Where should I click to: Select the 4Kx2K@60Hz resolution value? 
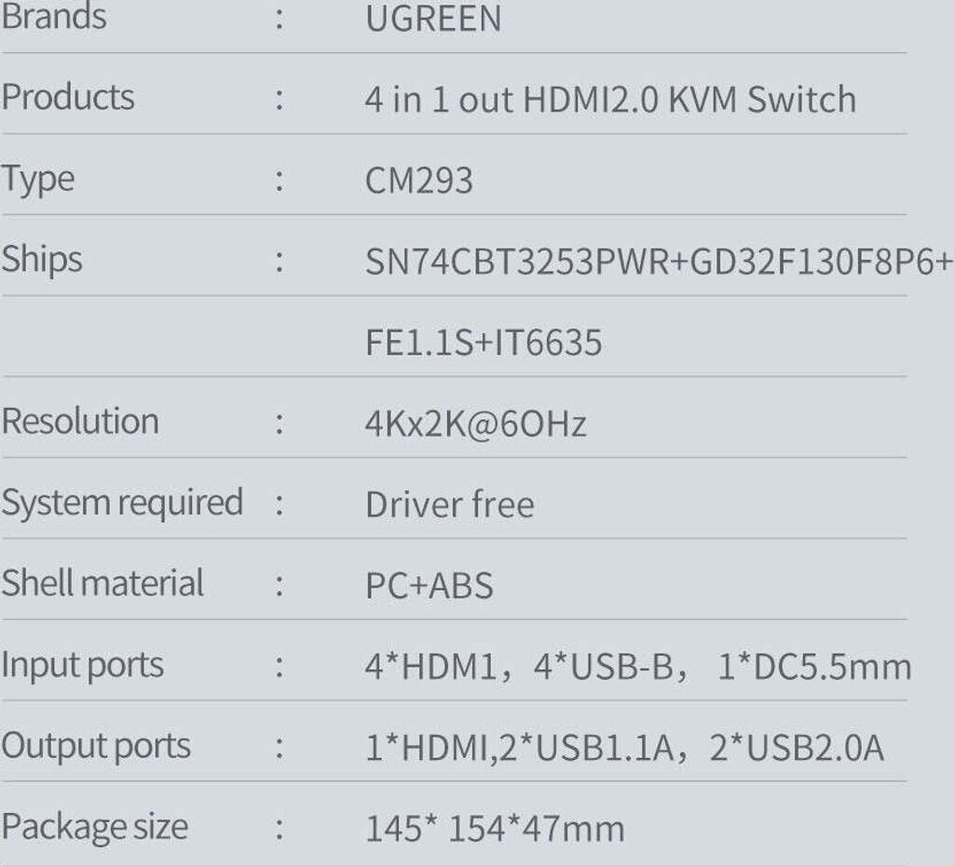pyautogui.click(x=476, y=425)
